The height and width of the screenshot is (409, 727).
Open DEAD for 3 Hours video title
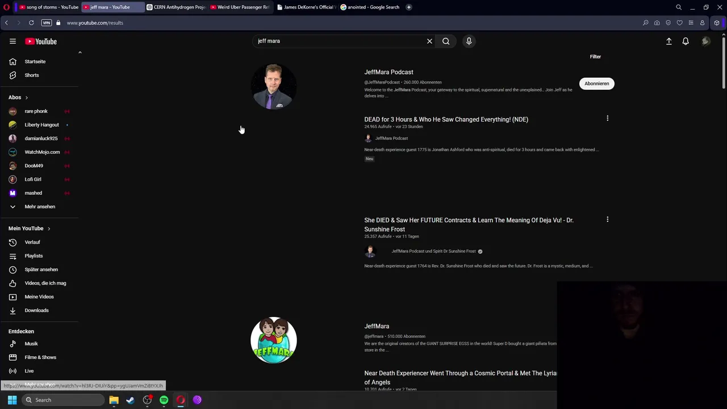tap(446, 119)
